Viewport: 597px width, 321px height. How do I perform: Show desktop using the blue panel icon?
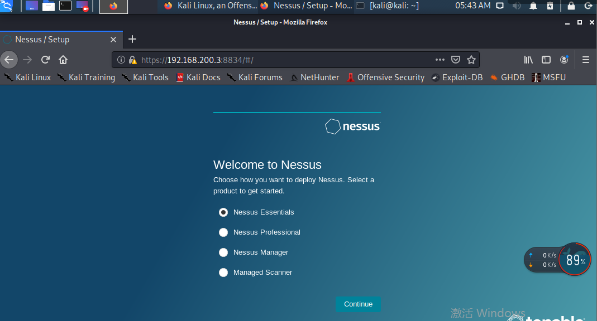pos(32,6)
